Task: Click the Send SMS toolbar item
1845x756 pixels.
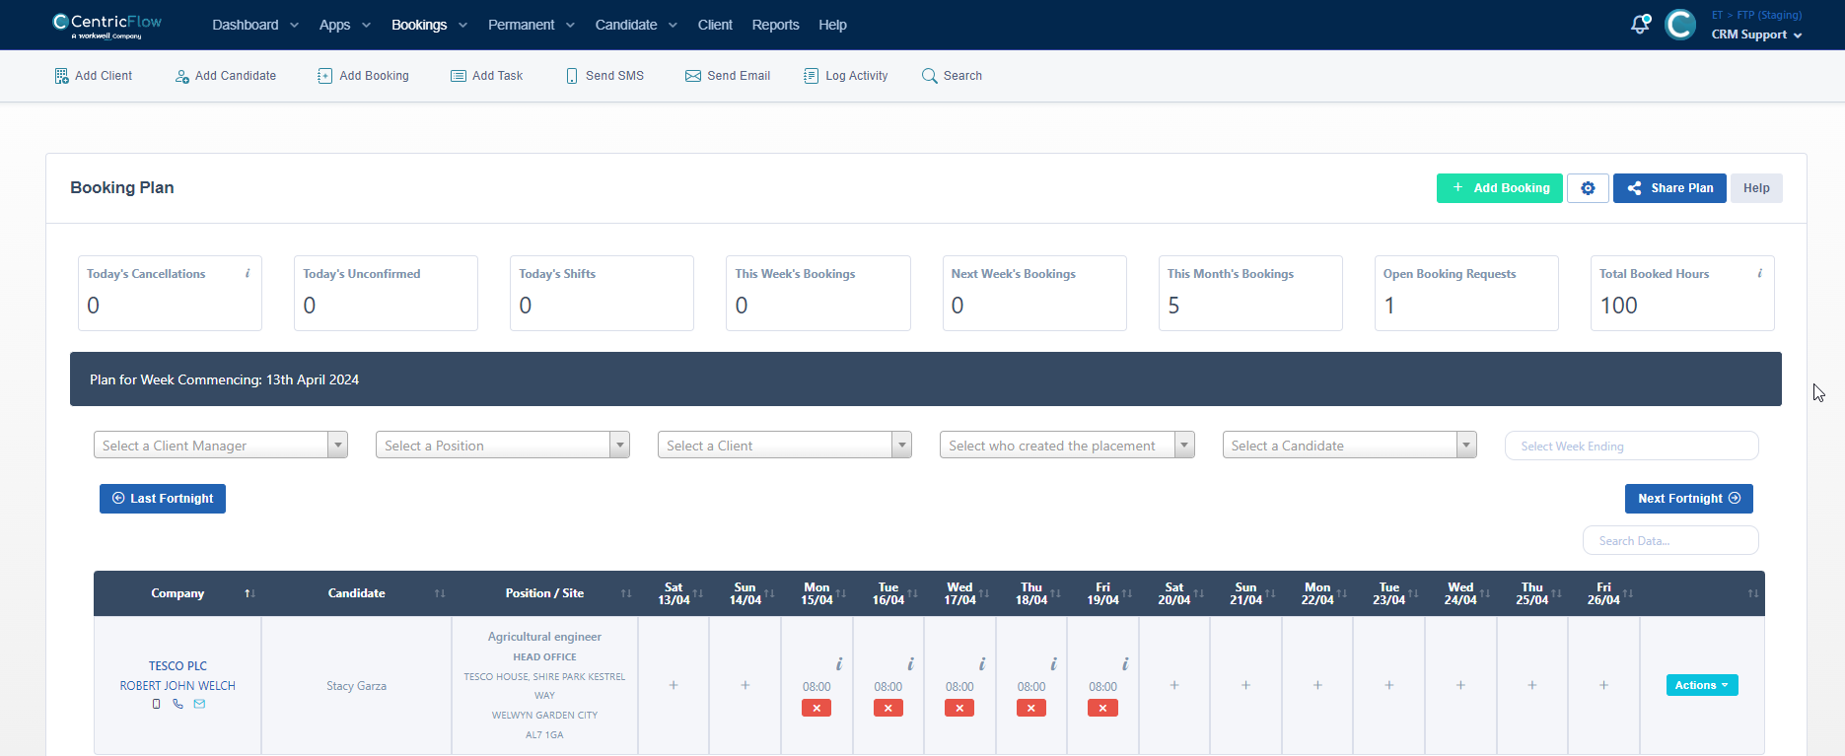Action: coord(604,76)
